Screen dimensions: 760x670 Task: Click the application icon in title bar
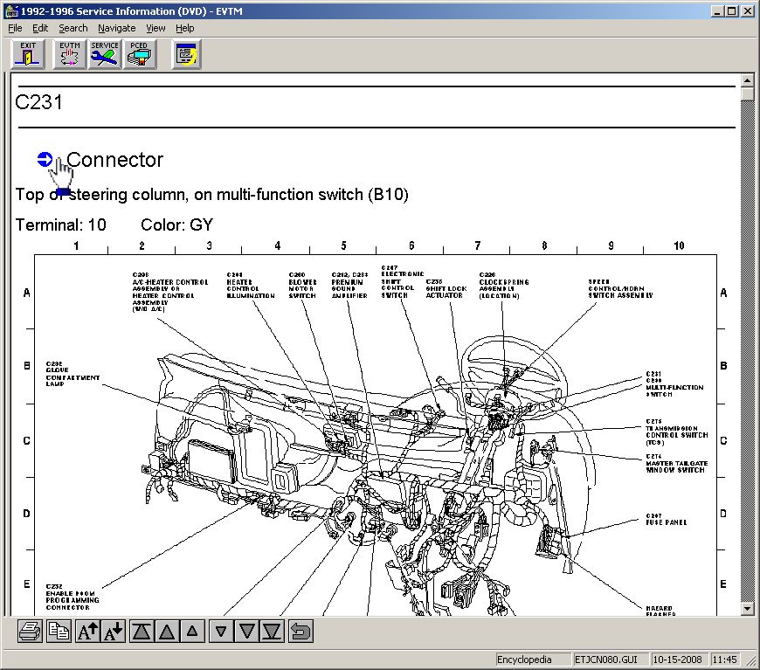[11, 10]
